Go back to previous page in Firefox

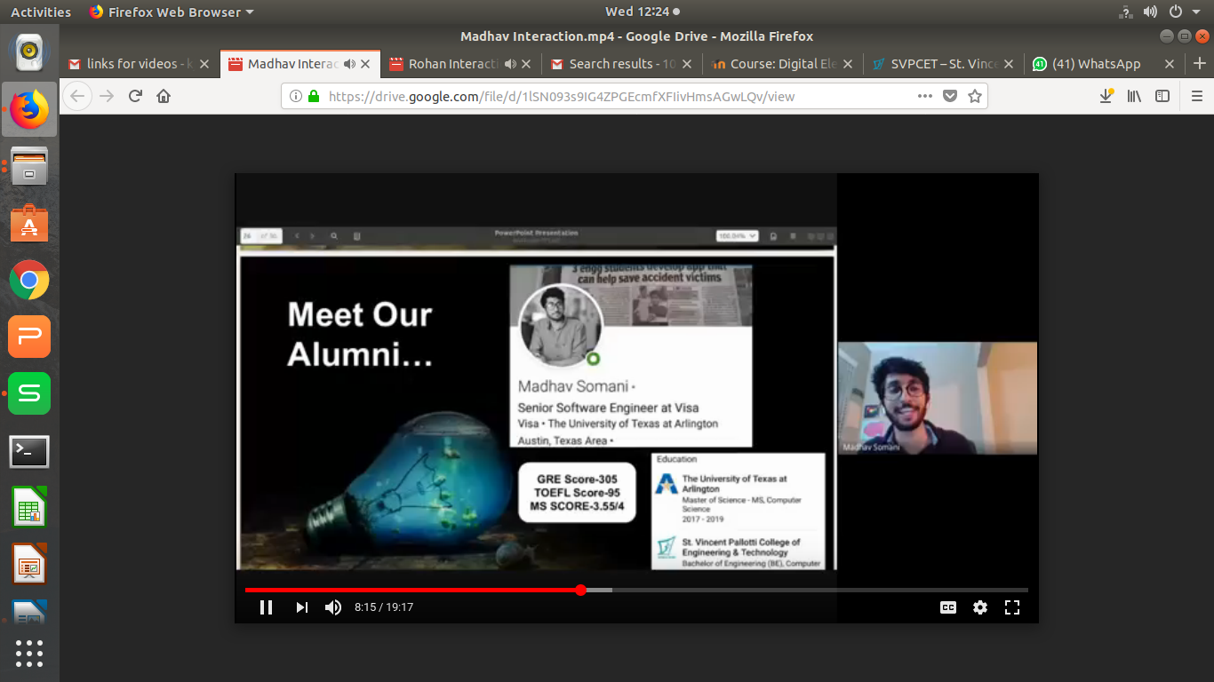coord(78,96)
